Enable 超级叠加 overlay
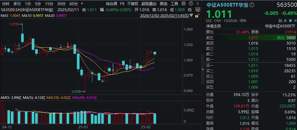 149,4
